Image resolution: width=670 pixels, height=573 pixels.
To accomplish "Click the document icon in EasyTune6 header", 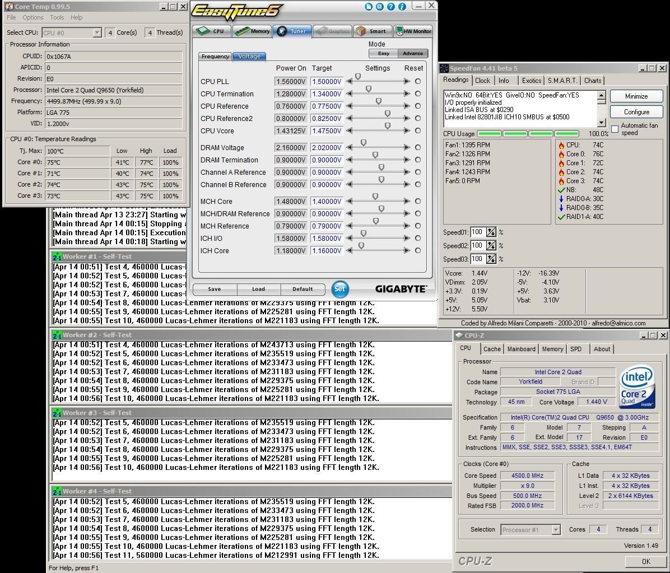I will coord(369,6).
